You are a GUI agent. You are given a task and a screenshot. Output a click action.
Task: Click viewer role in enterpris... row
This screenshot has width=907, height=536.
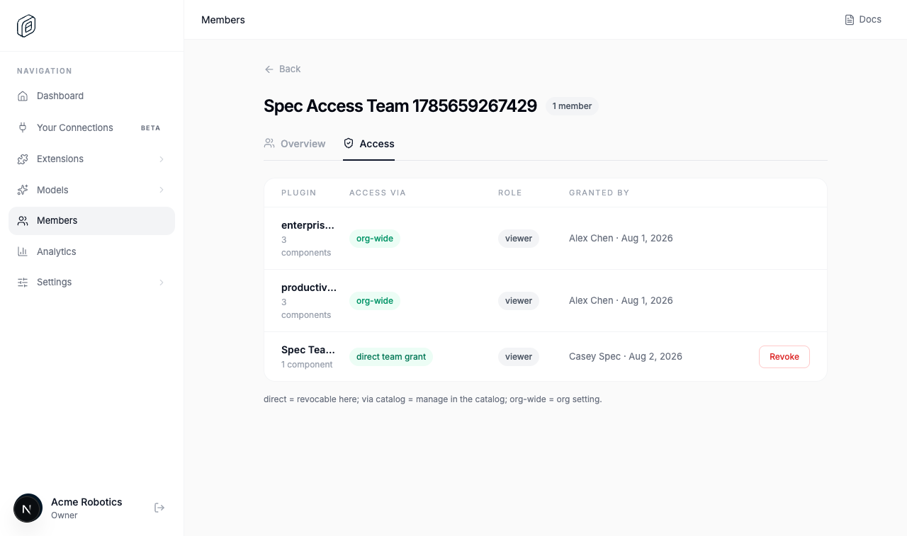(x=519, y=239)
